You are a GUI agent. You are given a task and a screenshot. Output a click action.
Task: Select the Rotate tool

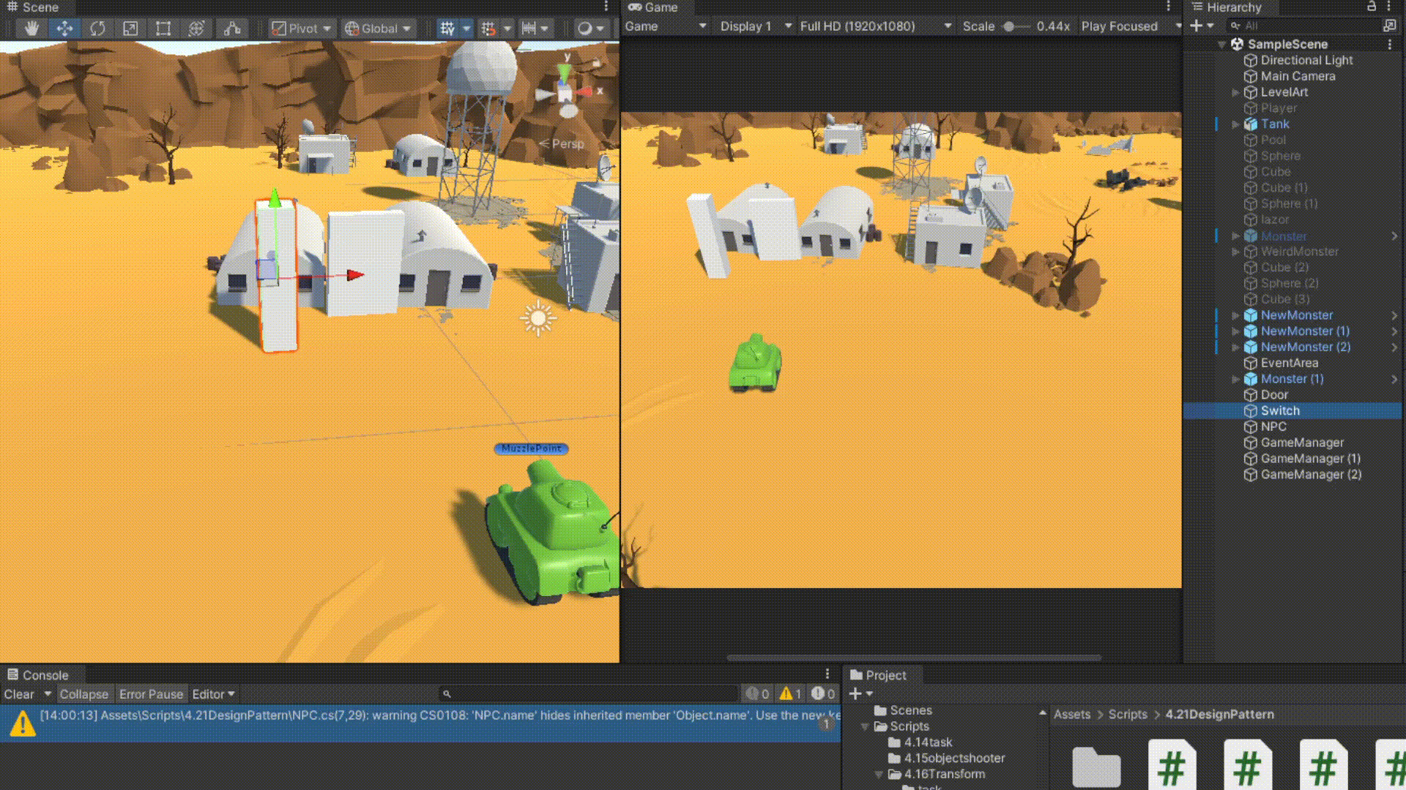coord(97,29)
